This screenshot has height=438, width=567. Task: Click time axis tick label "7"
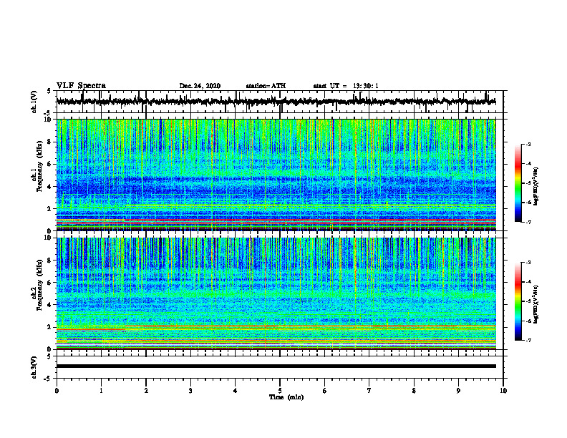click(x=369, y=391)
